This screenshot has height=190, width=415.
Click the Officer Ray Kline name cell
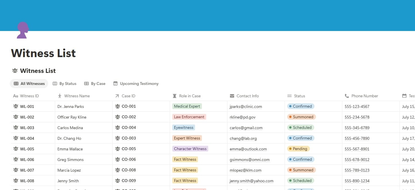(84, 117)
